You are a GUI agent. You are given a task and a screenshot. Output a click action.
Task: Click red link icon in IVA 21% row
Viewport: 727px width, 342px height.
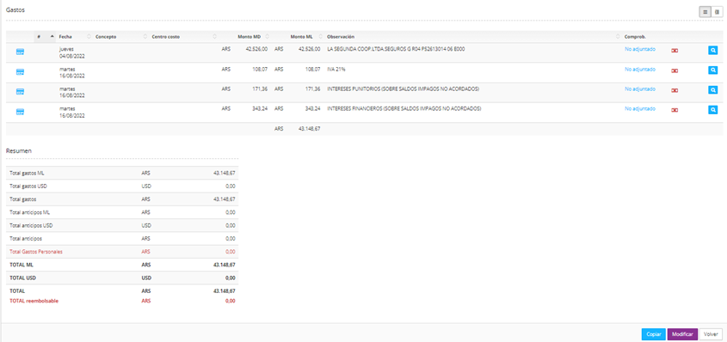[675, 70]
